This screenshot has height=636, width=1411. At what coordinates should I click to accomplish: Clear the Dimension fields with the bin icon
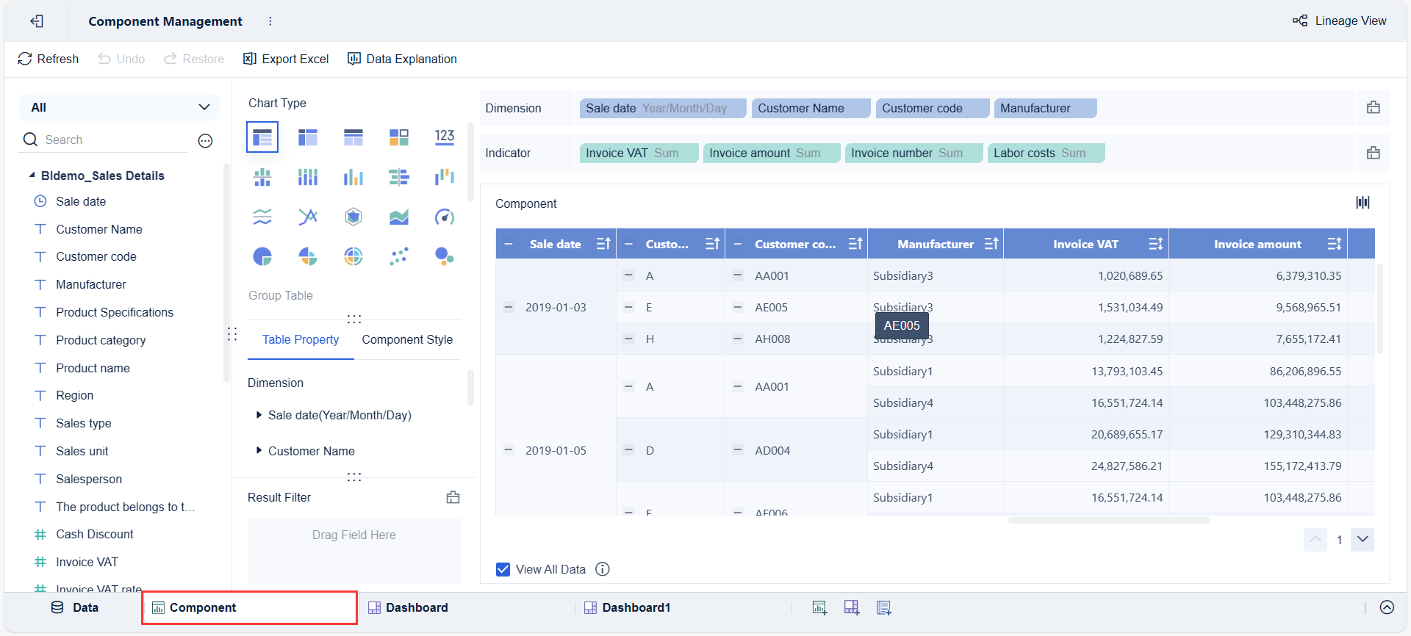point(1373,108)
